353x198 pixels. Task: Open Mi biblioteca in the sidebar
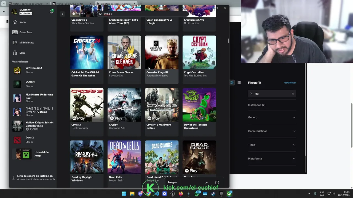(x=33, y=43)
